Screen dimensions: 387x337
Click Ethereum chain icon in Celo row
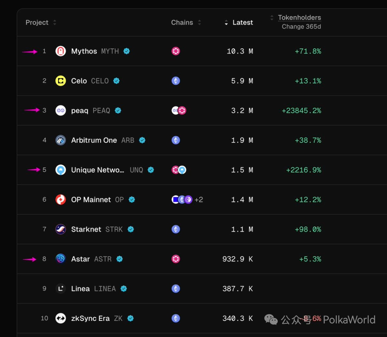click(176, 81)
